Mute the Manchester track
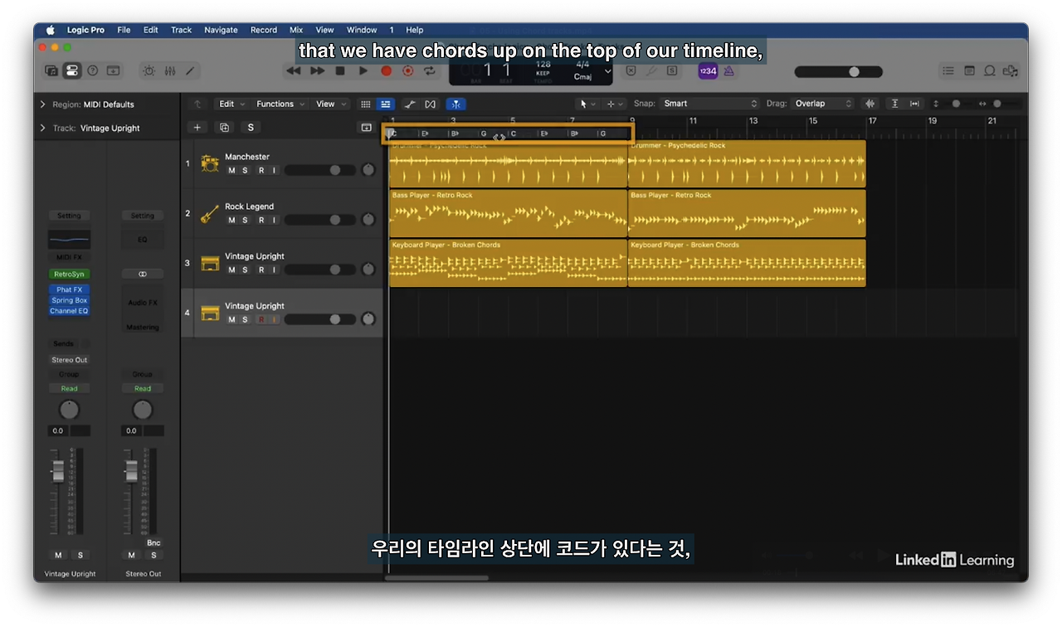 (x=231, y=170)
